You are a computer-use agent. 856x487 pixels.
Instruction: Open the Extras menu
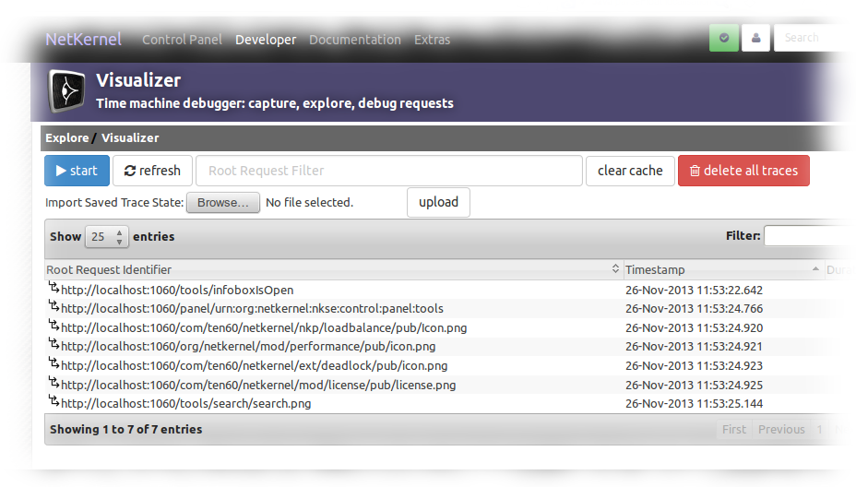[x=432, y=40]
